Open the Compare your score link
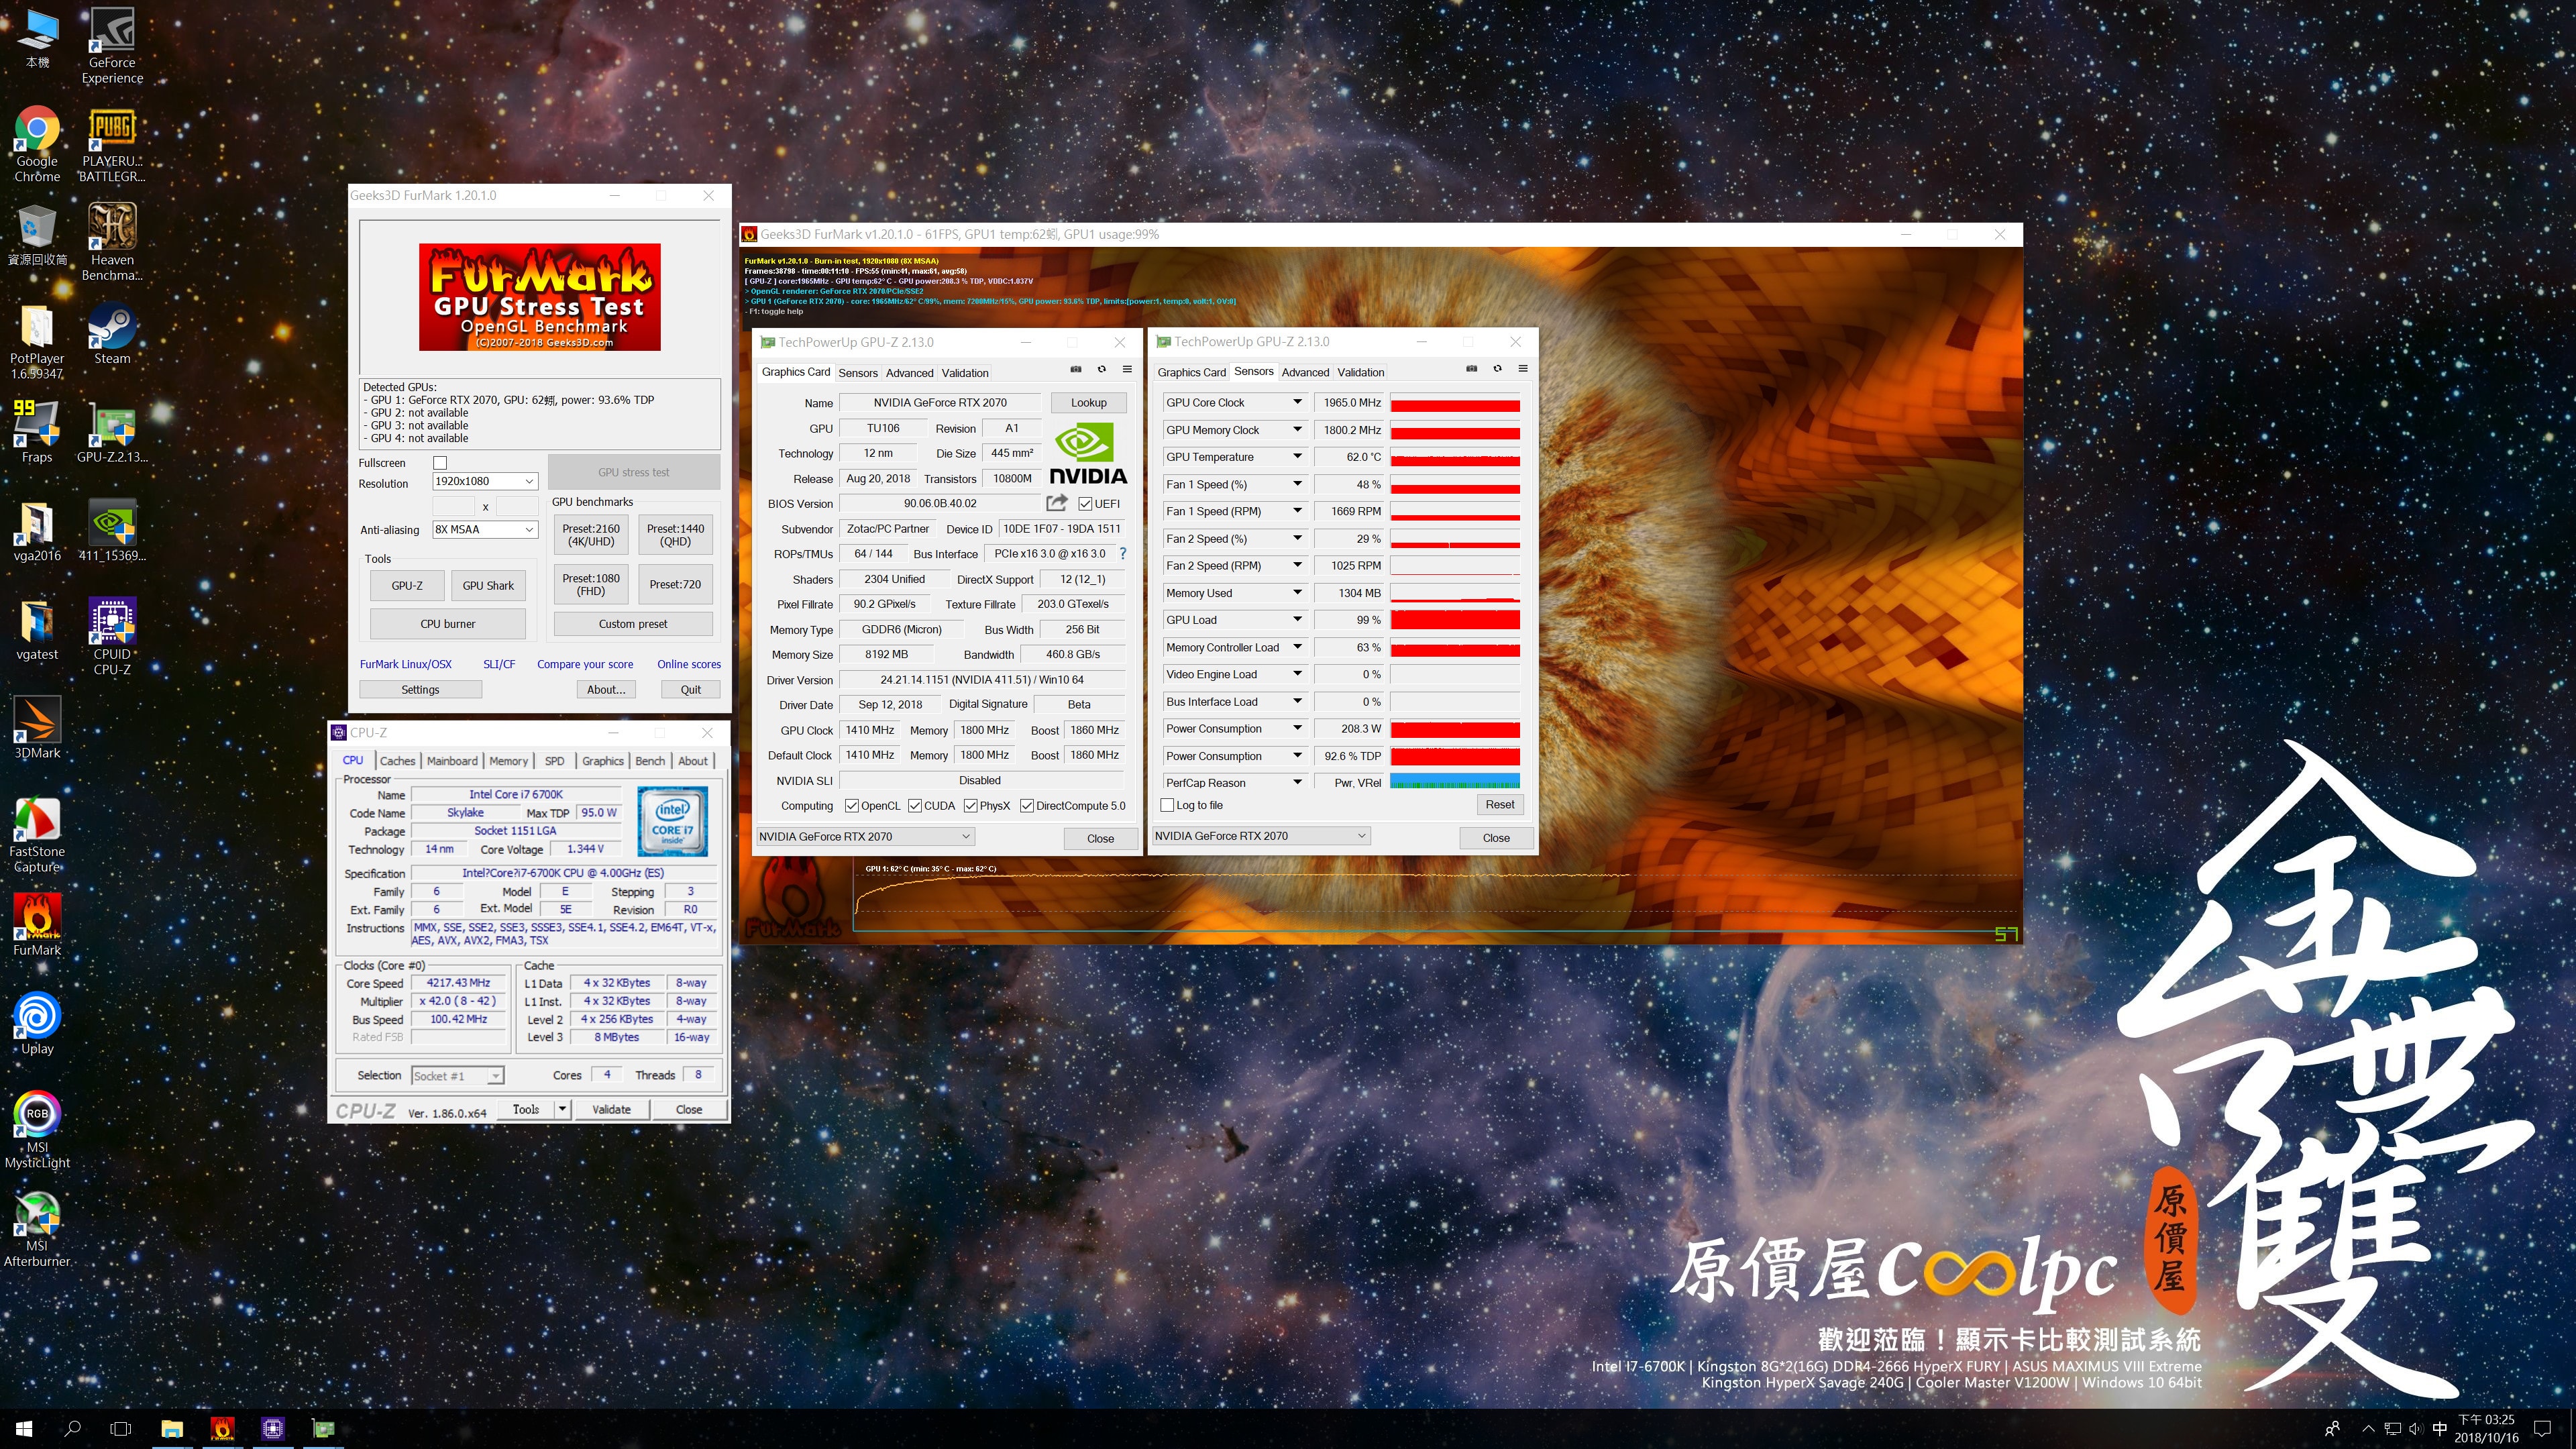 click(x=585, y=664)
